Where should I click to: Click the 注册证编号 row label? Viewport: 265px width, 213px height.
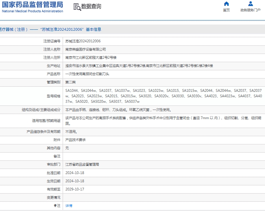click(52, 41)
